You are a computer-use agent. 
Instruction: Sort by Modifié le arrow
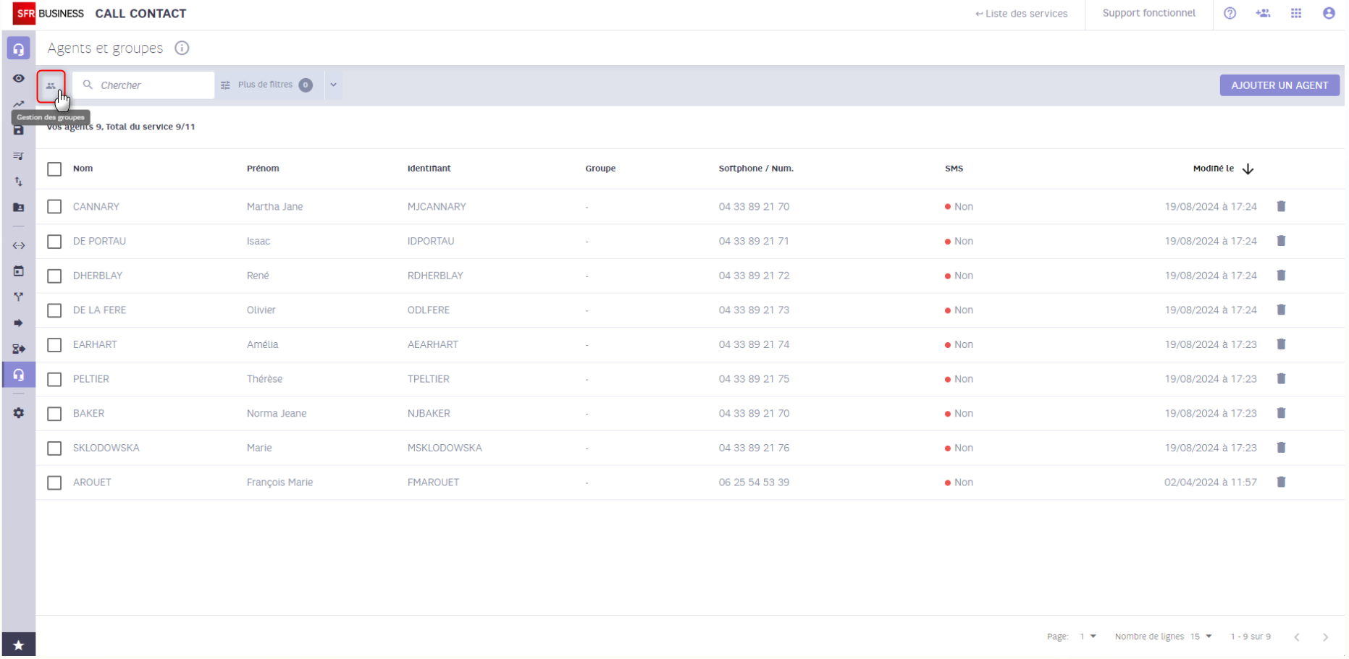coord(1248,169)
